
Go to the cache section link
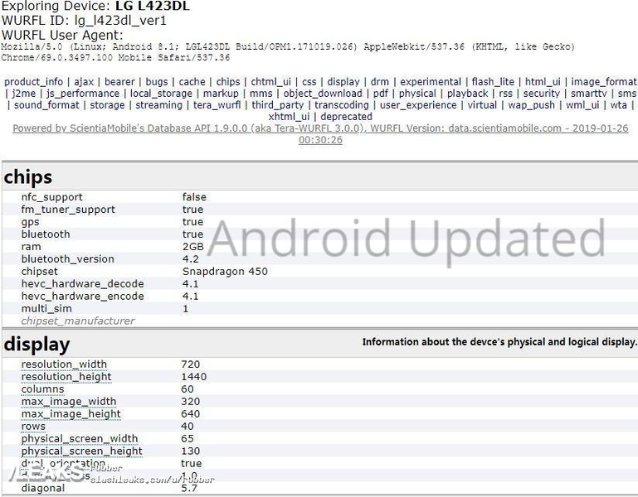(x=192, y=82)
